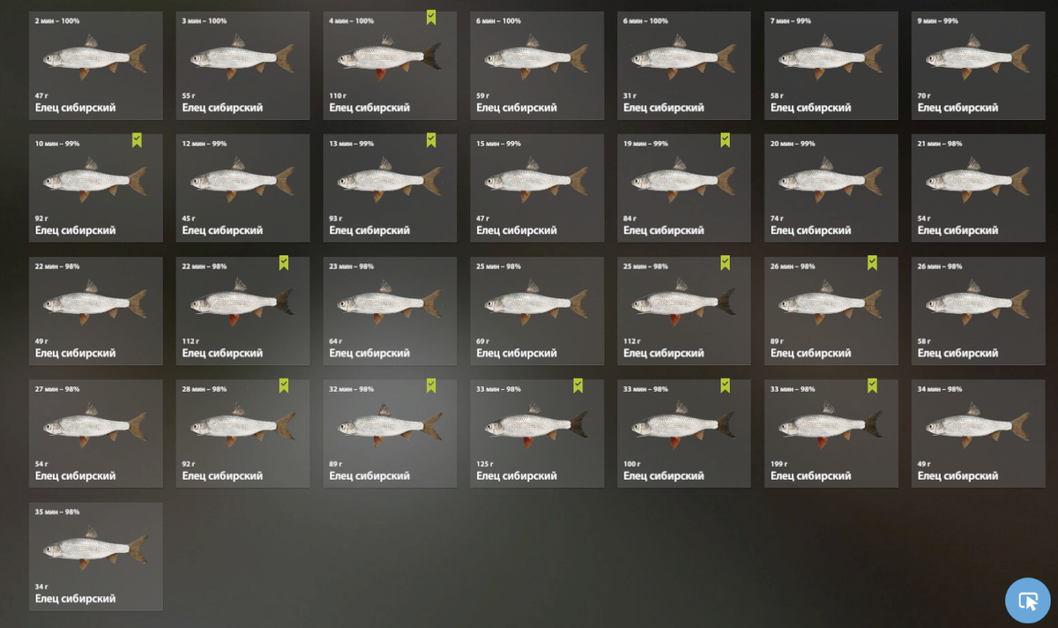Viewport: 1058px width, 628px height.
Task: Select the 31 г Елец сибирский card
Action: pos(684,65)
